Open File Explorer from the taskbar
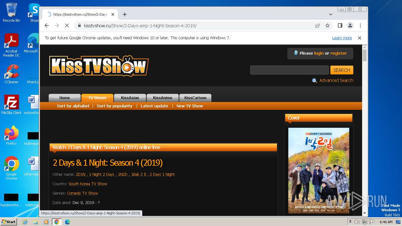 point(35,222)
